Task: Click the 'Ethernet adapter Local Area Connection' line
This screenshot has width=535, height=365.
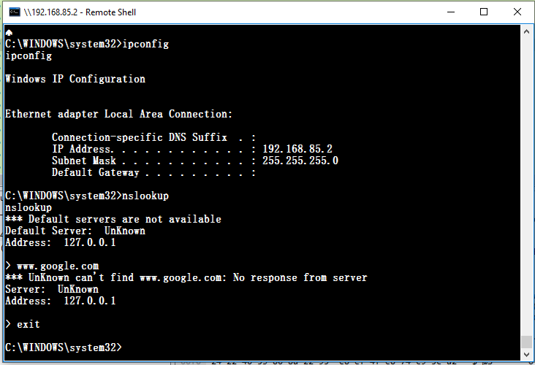Action: (x=118, y=114)
